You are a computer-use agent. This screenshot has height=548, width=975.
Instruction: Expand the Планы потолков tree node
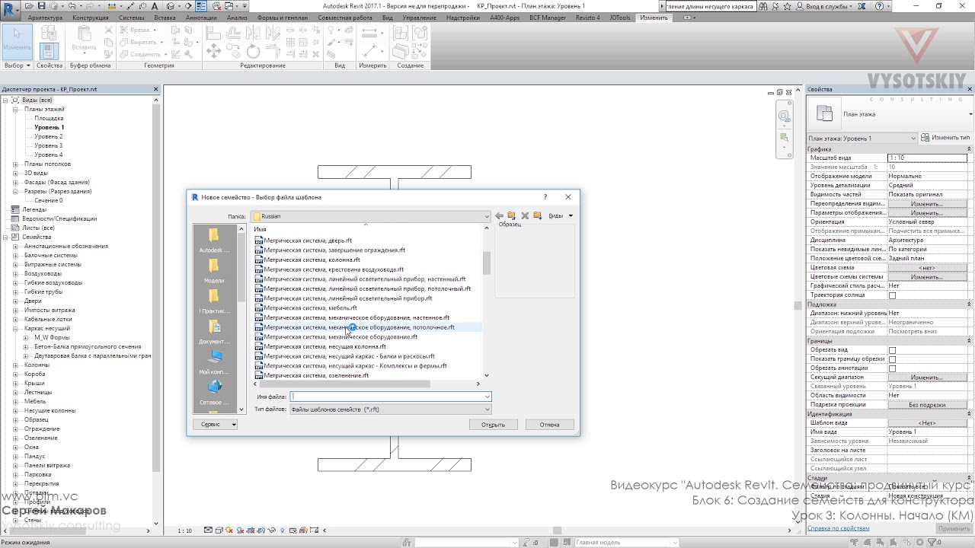point(15,164)
